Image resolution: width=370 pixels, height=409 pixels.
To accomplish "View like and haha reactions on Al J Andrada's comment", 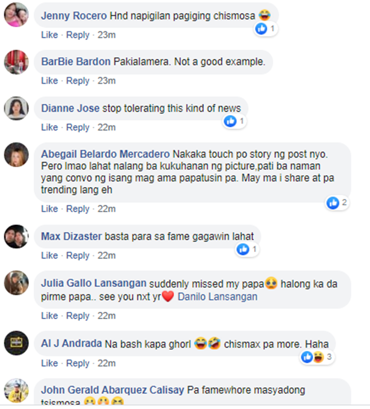I will (x=317, y=357).
